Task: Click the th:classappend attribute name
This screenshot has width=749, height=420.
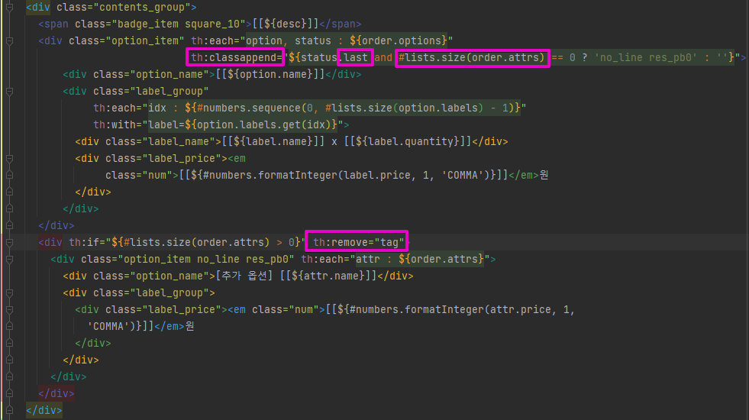Action: pyautogui.click(x=234, y=57)
